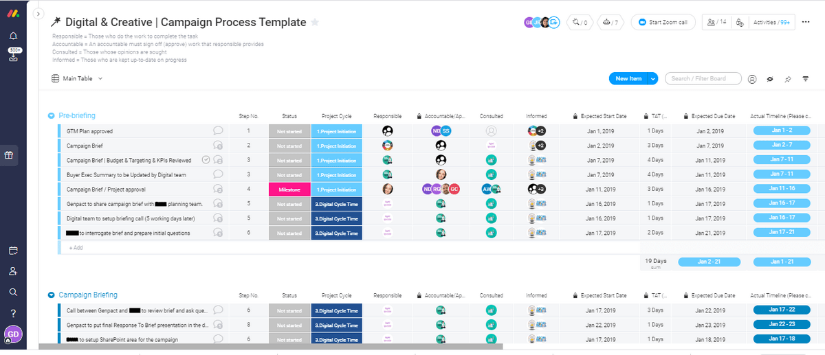Open the filter icon beside the pin
Screen dimensions: 825x355
806,79
